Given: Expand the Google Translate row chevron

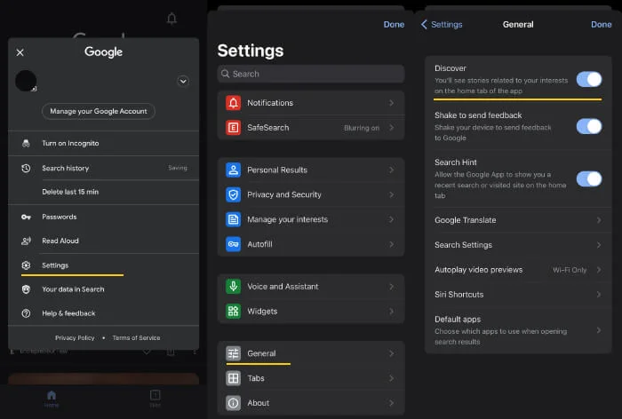Looking at the screenshot, I should pyautogui.click(x=598, y=220).
